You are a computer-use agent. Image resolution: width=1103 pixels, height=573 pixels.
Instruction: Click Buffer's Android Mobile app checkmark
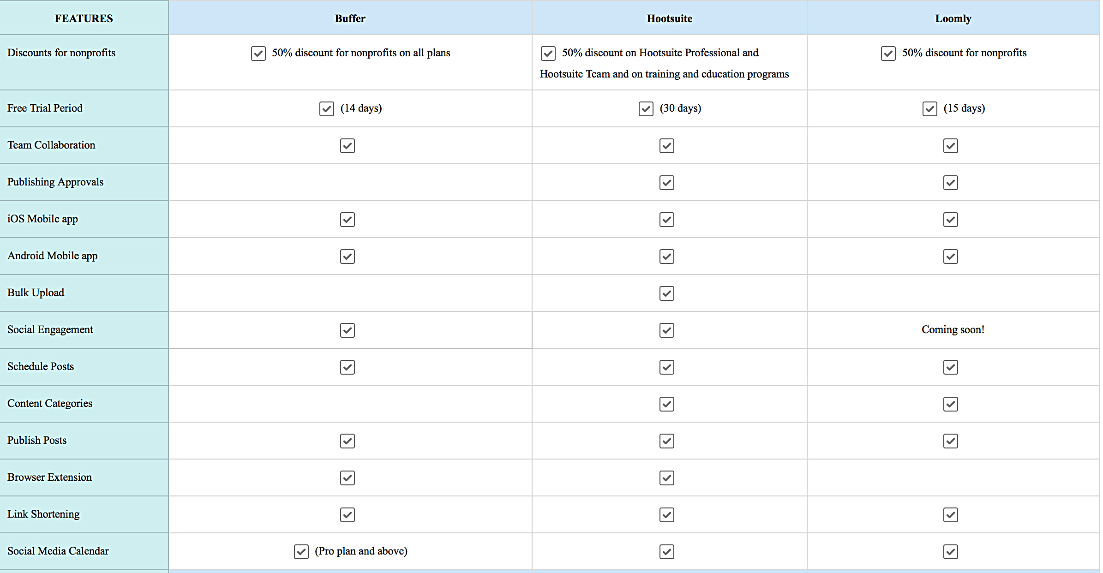pos(348,257)
